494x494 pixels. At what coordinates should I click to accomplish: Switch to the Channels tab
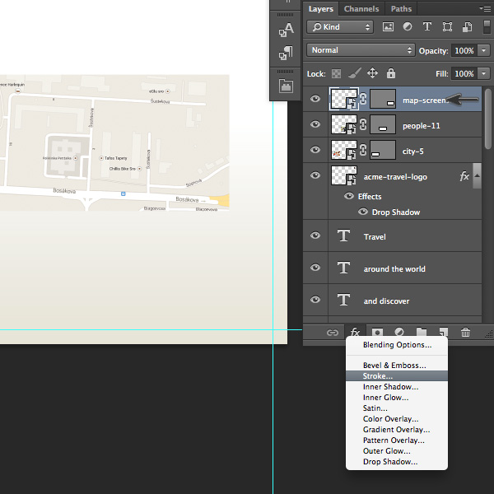(x=361, y=9)
